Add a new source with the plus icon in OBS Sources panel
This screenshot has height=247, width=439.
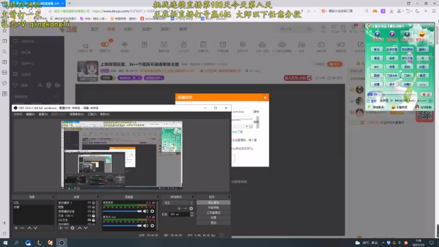(60, 228)
